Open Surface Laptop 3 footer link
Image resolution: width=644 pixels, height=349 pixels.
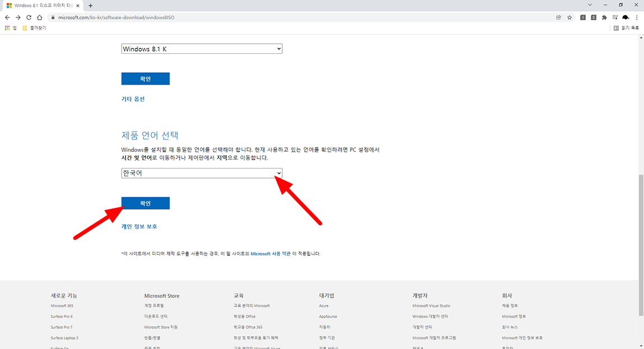point(64,338)
